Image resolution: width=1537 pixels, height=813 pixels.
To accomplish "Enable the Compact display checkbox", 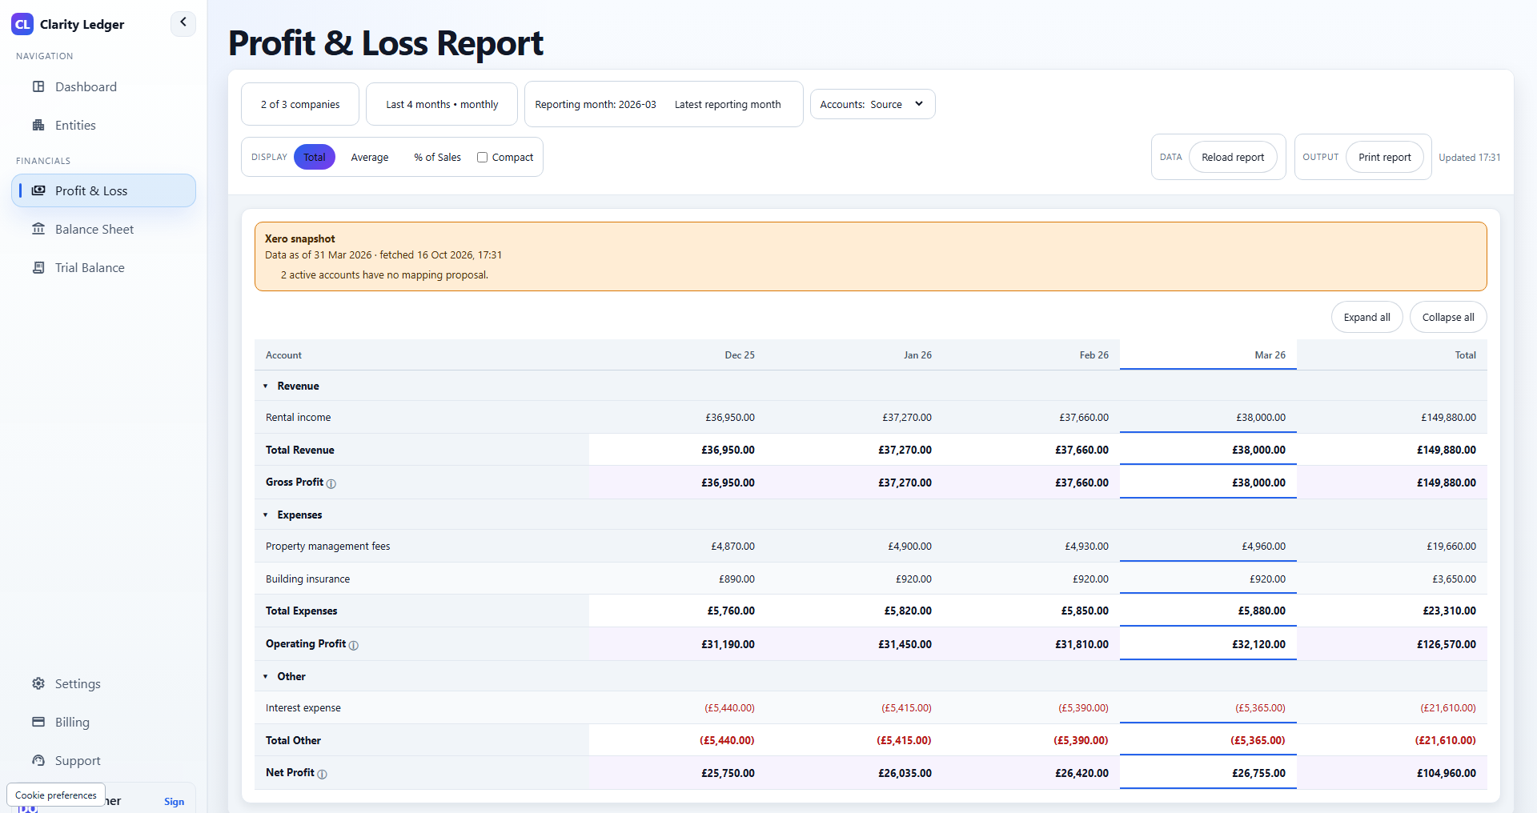I will (482, 157).
